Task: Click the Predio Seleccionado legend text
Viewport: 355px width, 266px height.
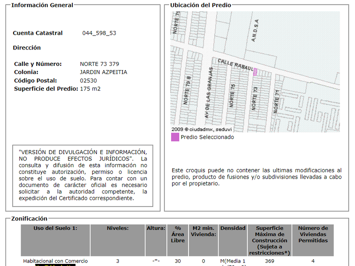Action: tap(207, 137)
